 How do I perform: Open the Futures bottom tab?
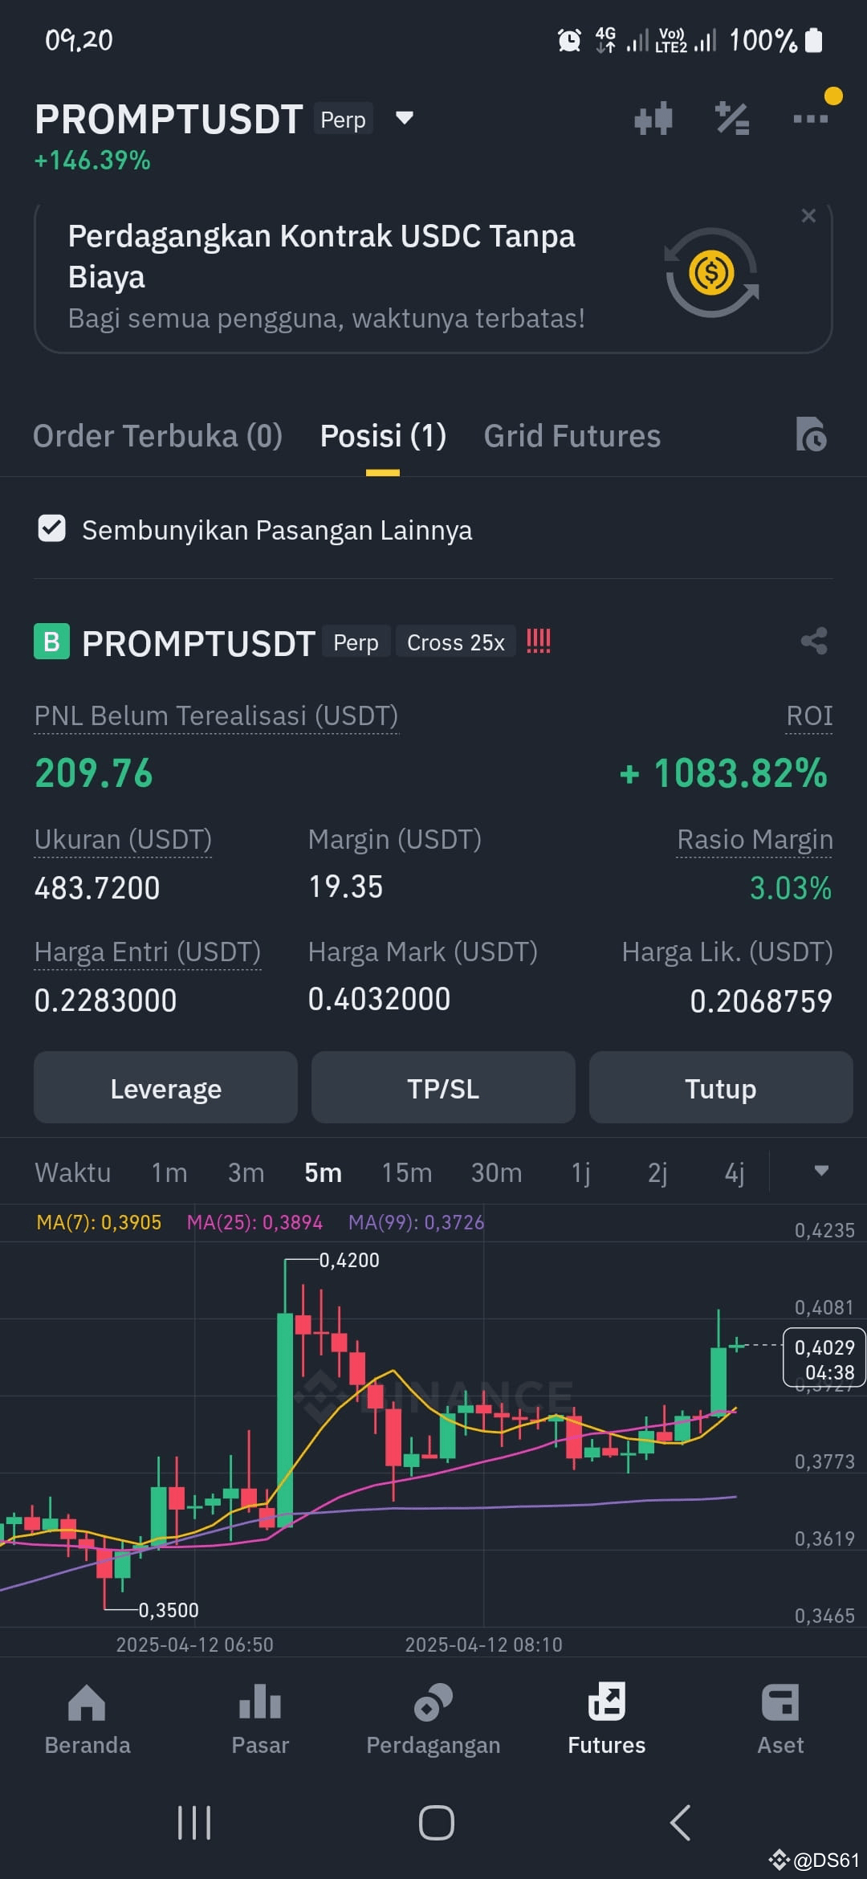pyautogui.click(x=607, y=1718)
